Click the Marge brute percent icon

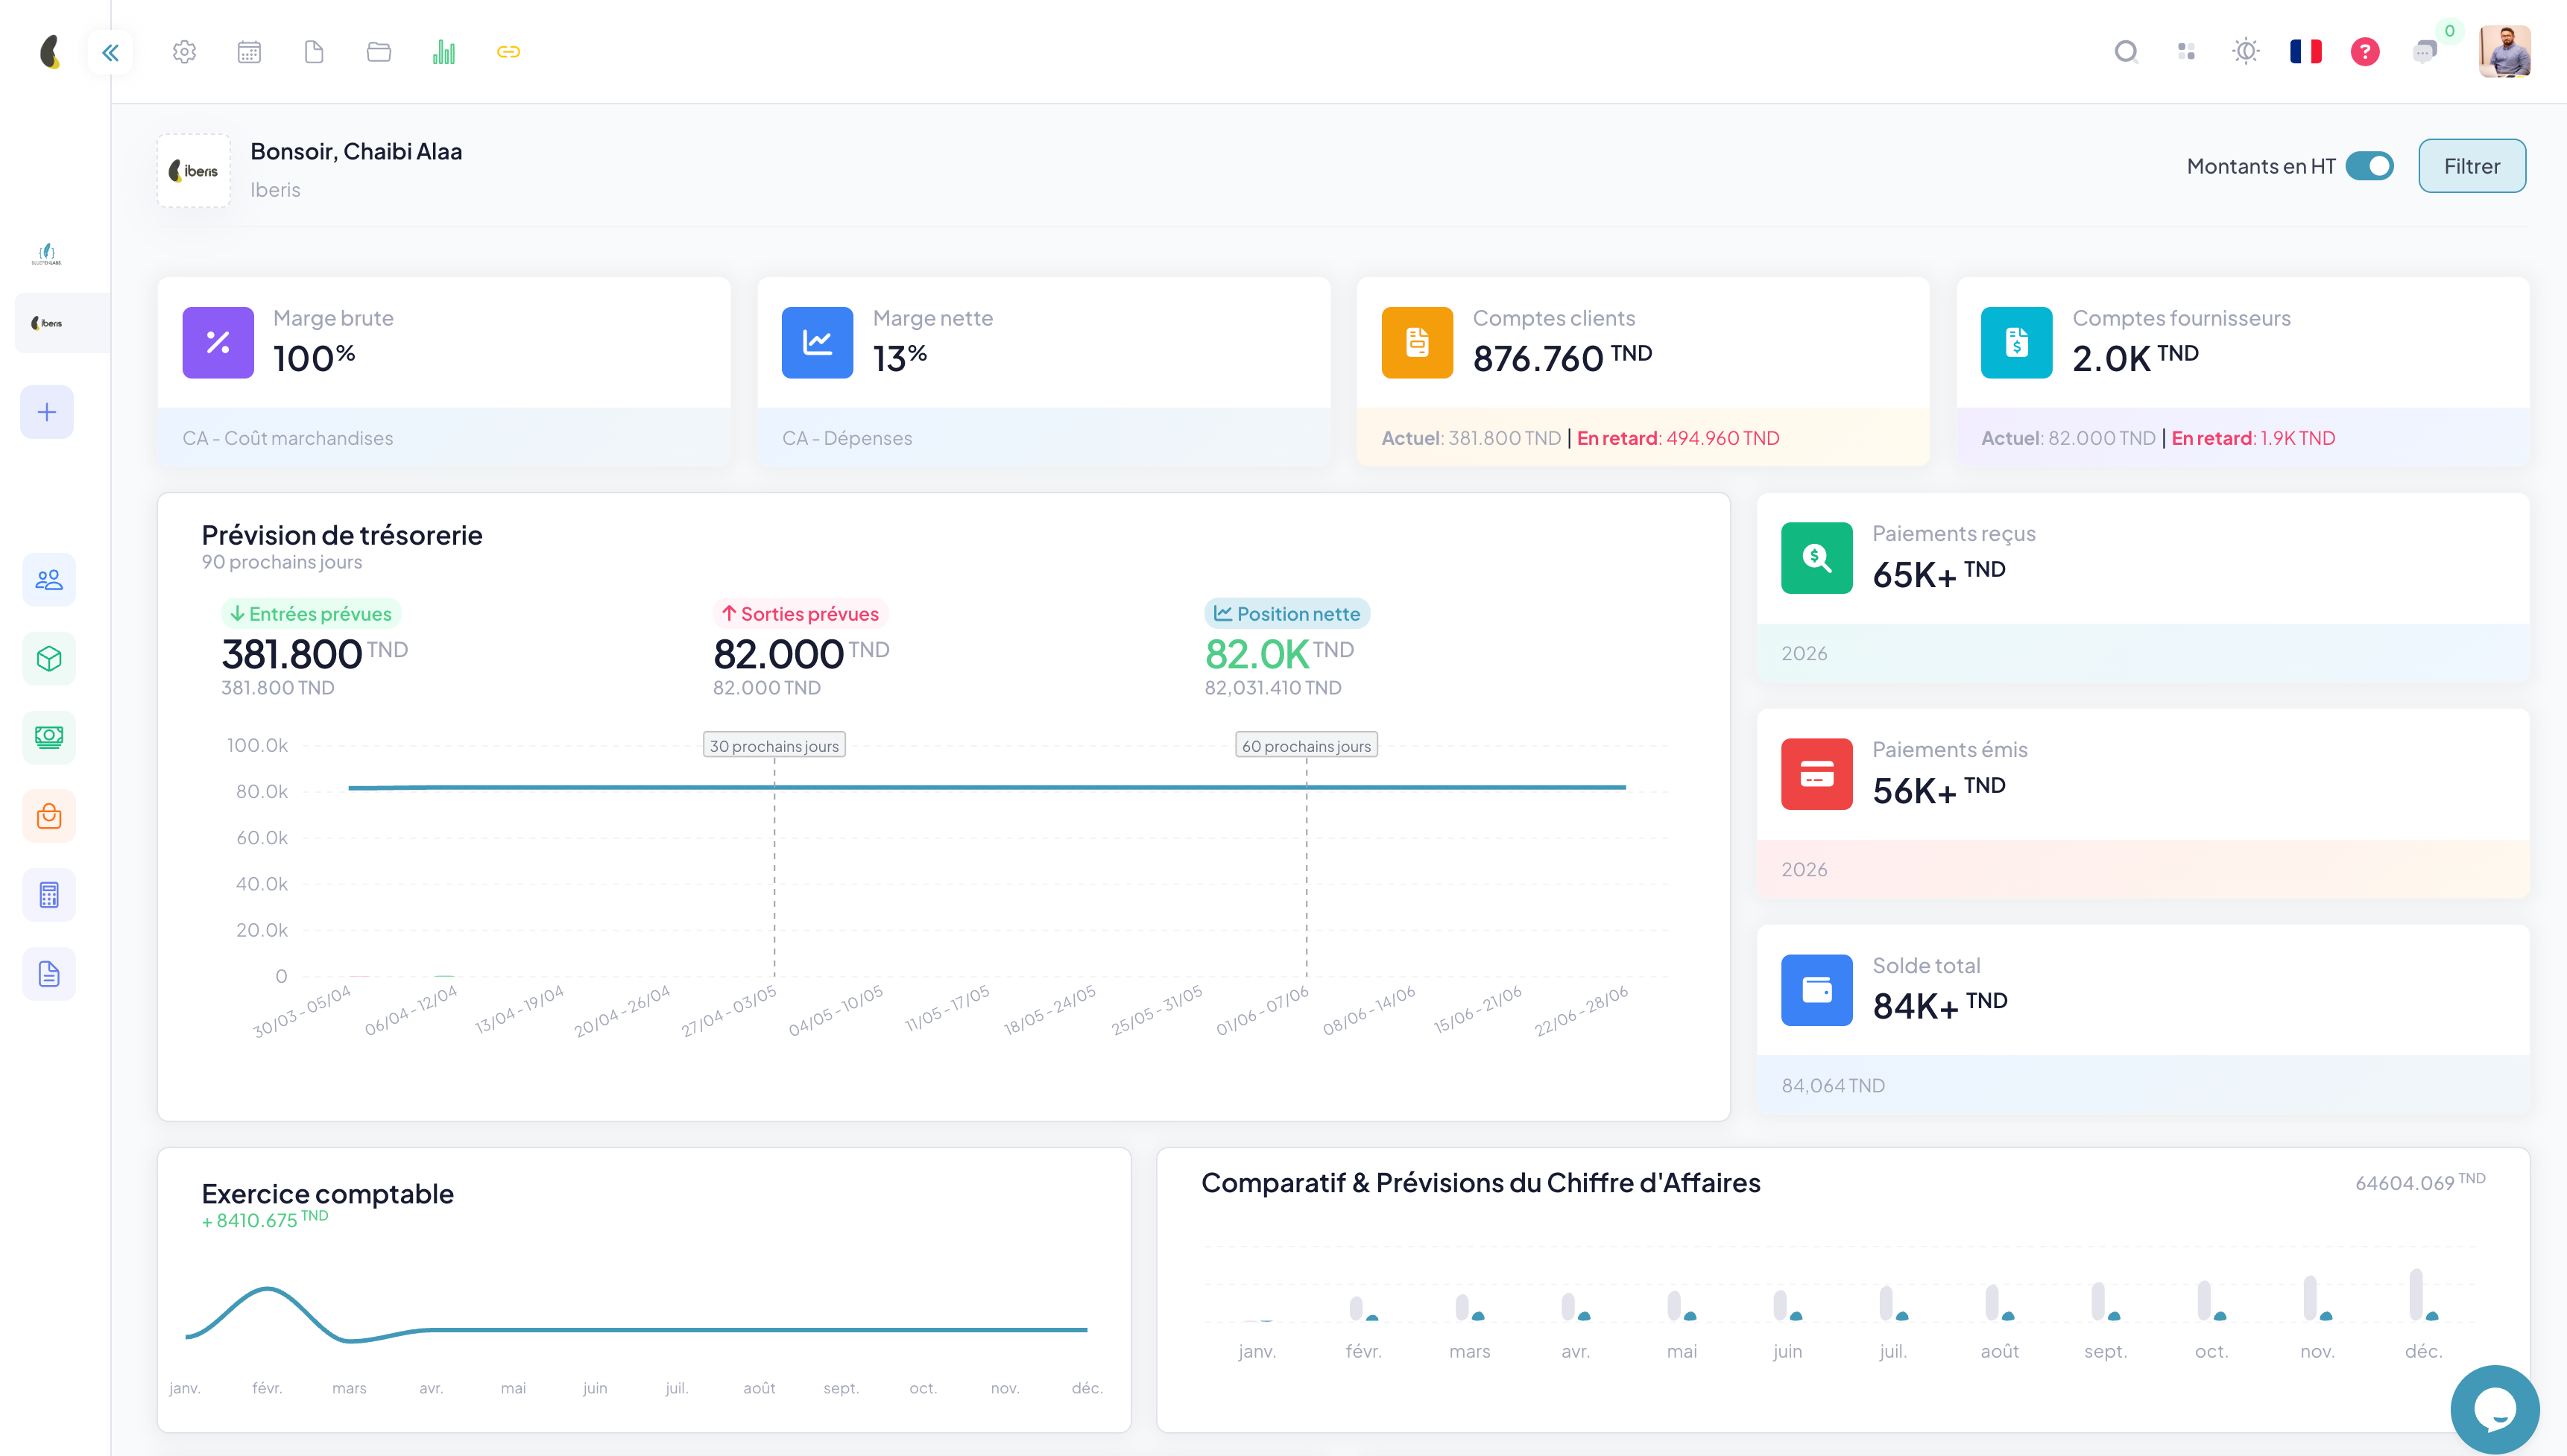click(x=218, y=343)
